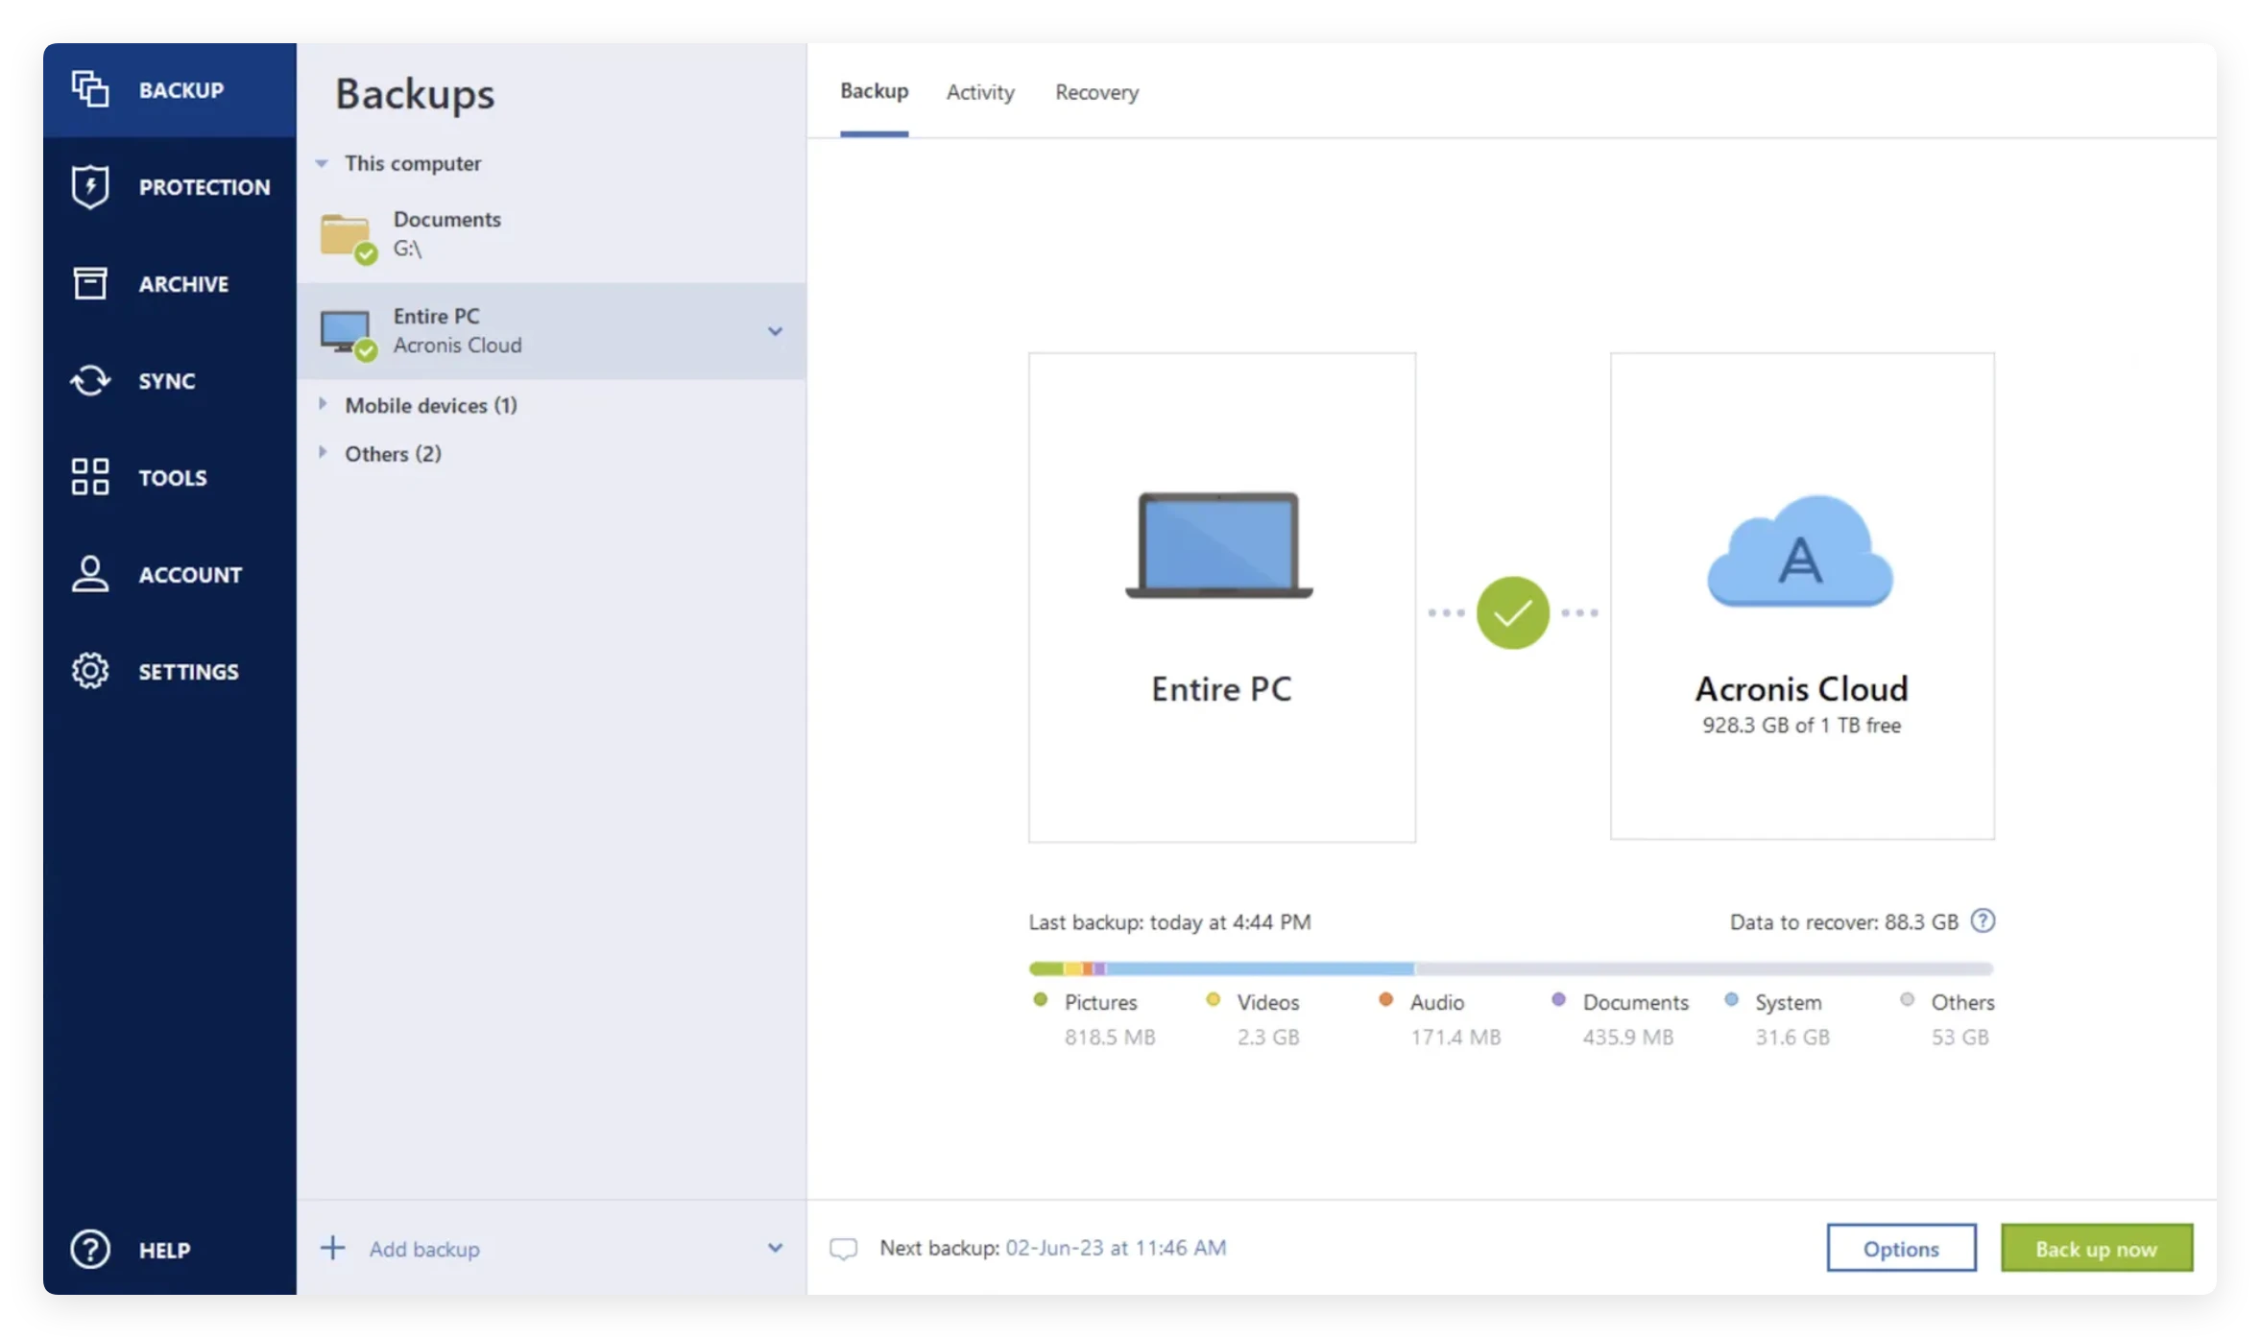Click the purple Documents legend dot
The height and width of the screenshot is (1338, 2260).
click(1558, 999)
